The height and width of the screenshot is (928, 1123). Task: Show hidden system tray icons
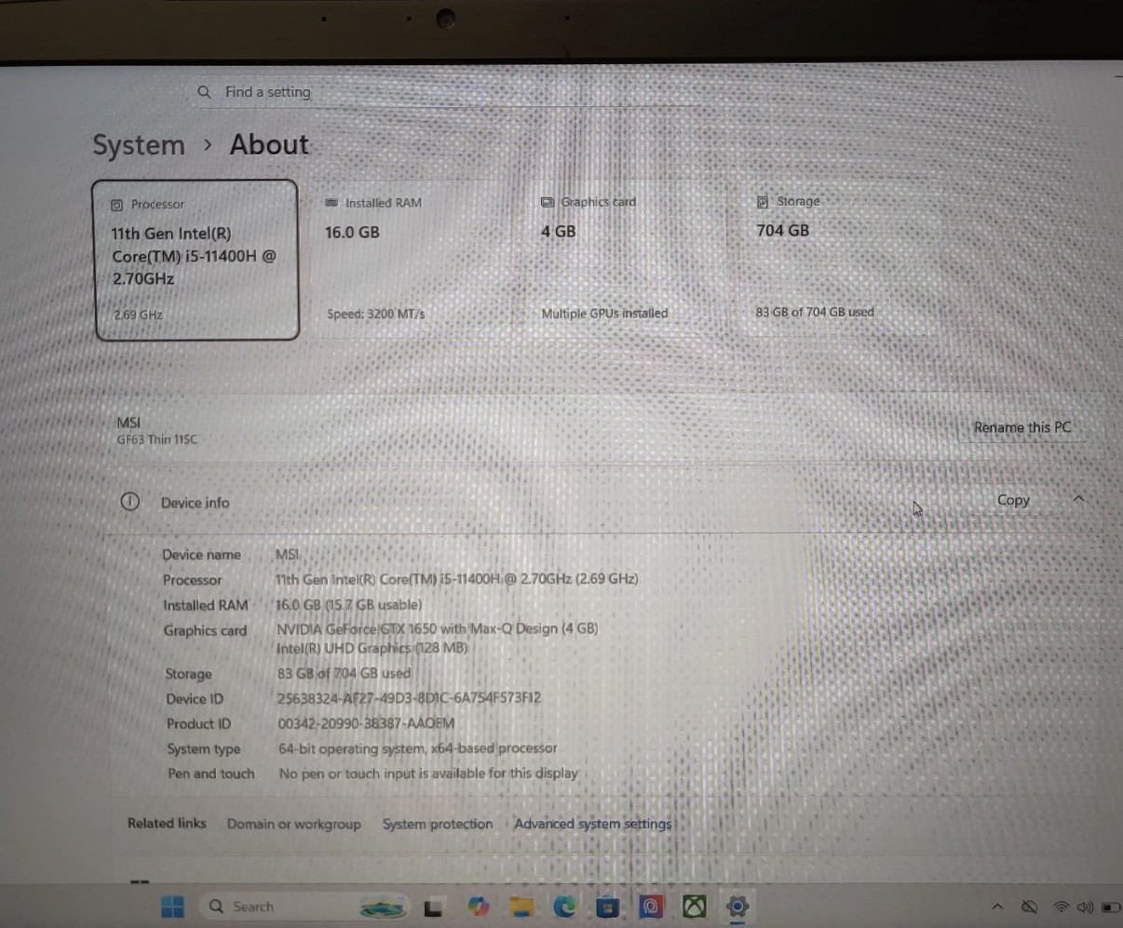[x=997, y=907]
